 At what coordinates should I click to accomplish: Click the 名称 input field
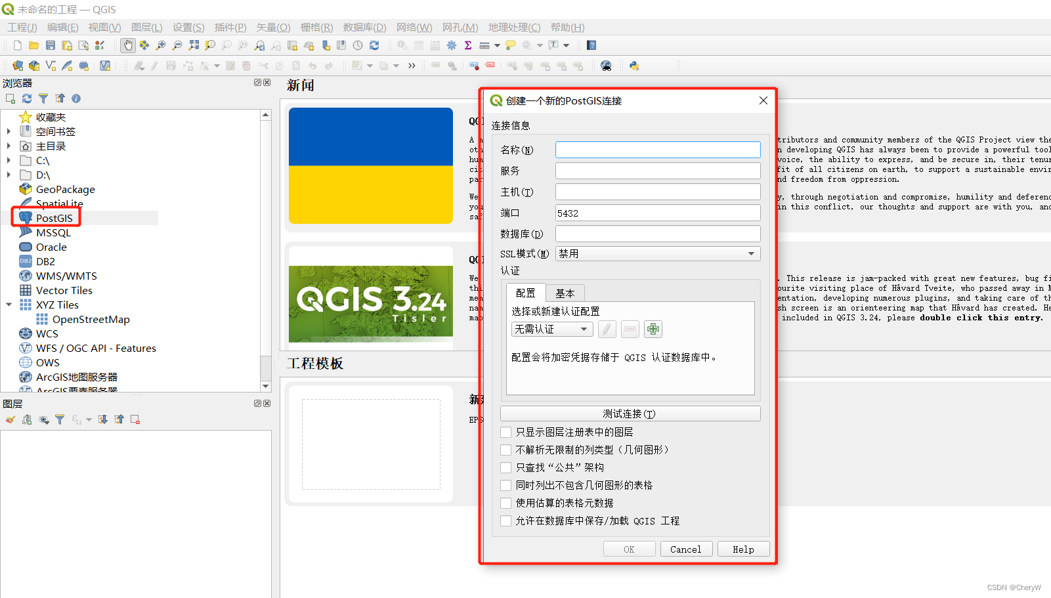(658, 150)
